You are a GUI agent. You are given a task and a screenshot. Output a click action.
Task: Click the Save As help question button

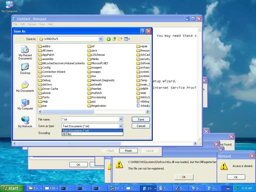143,31
